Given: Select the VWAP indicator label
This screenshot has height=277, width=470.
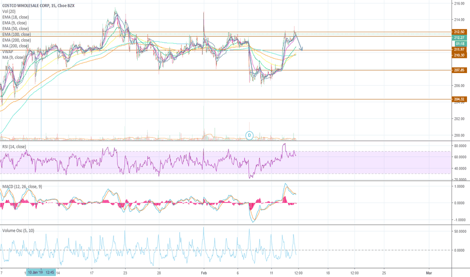Looking at the screenshot, I should click(x=8, y=51).
